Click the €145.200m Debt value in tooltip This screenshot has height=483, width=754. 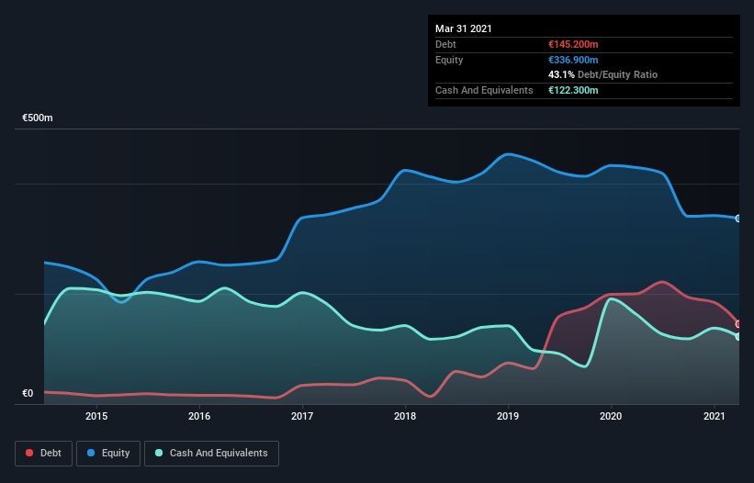(x=573, y=44)
